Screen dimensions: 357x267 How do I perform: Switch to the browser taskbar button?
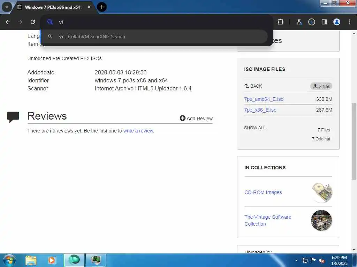[74, 260]
